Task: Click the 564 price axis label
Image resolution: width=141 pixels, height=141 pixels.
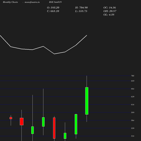Action: pyautogui.click(x=133, y=120)
